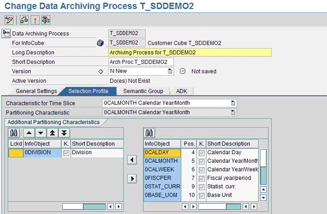327x214 pixels.
Task: Select the 0CALMONTH InfoObject cell
Action: [x=162, y=161]
